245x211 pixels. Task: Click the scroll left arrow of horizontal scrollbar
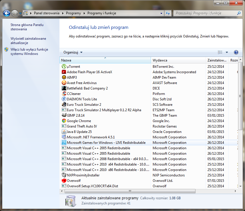click(62, 191)
